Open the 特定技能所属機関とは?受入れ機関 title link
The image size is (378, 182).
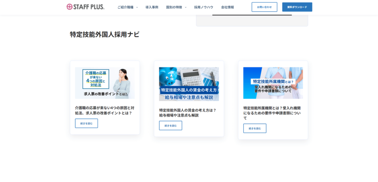pos(272,113)
